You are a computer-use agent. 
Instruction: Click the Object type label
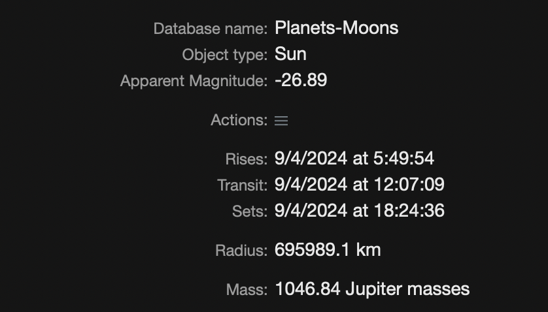click(x=224, y=55)
